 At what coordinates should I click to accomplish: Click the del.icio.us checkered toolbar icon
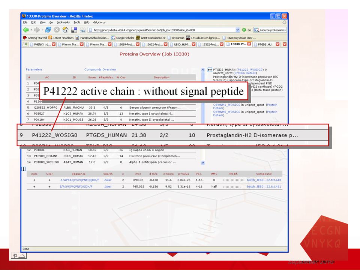(x=74, y=30)
